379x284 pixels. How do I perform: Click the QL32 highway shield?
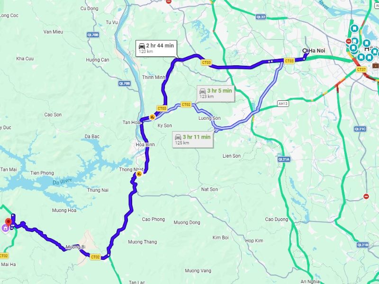click(x=261, y=17)
